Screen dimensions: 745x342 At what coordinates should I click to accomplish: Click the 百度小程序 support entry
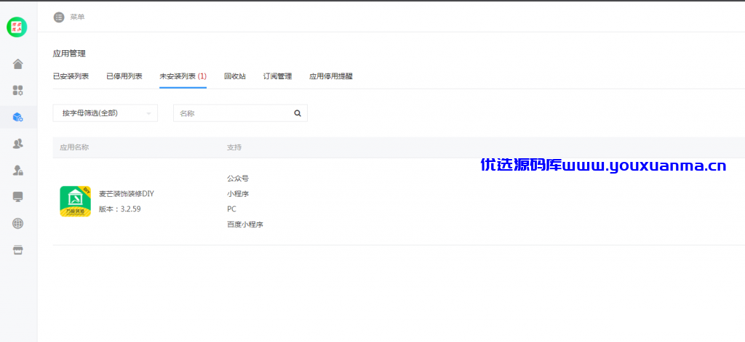pyautogui.click(x=245, y=224)
